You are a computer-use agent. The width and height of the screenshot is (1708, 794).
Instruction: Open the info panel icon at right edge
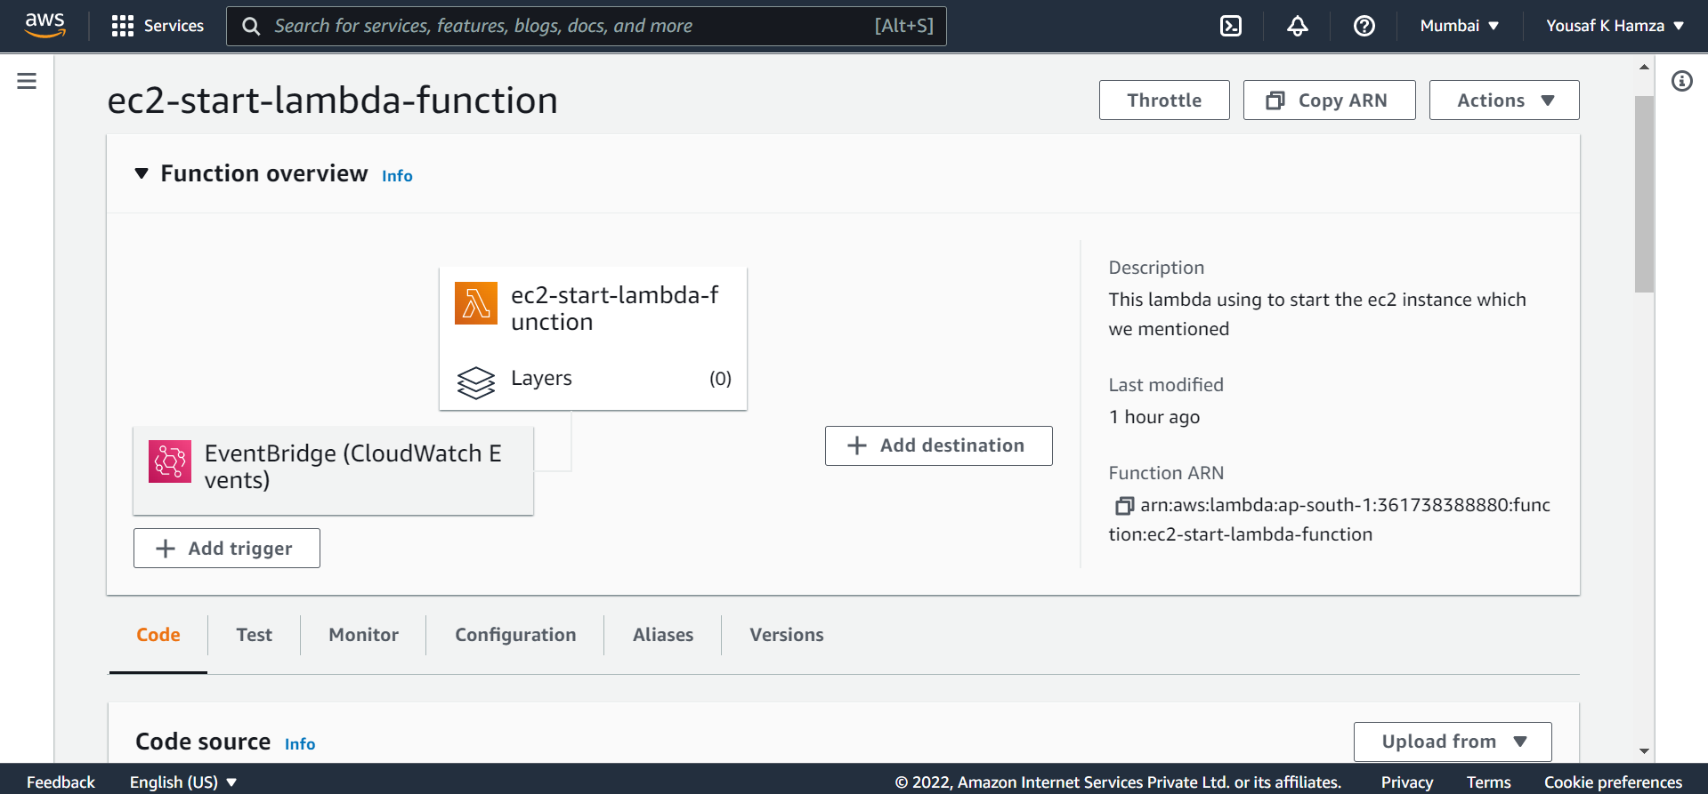coord(1681,81)
